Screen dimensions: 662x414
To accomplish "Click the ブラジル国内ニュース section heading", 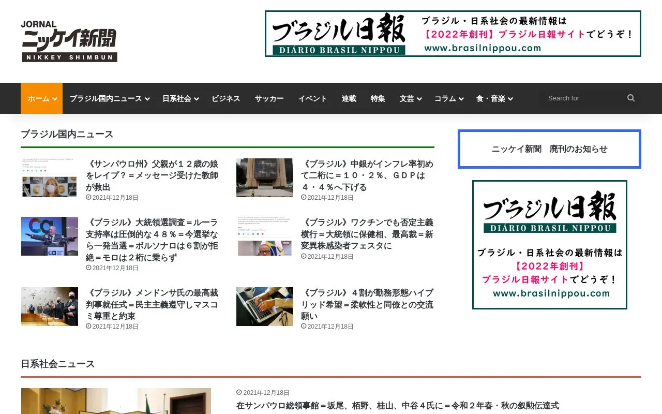I will (x=67, y=134).
